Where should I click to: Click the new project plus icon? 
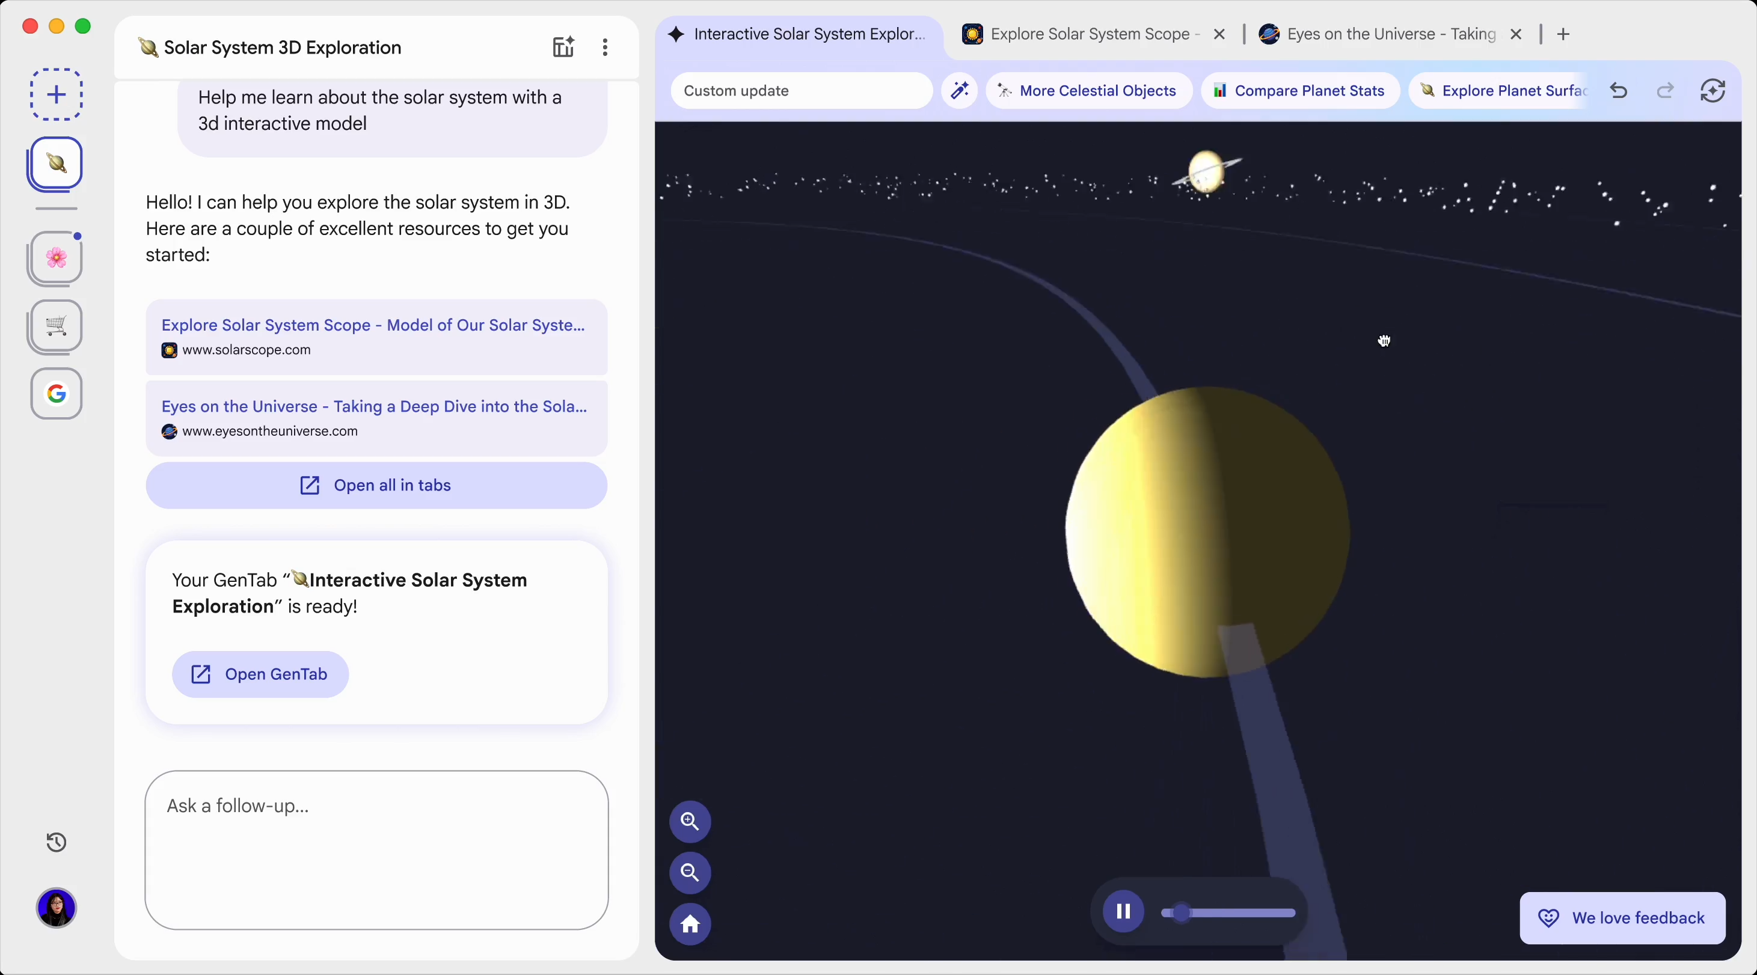(x=56, y=94)
